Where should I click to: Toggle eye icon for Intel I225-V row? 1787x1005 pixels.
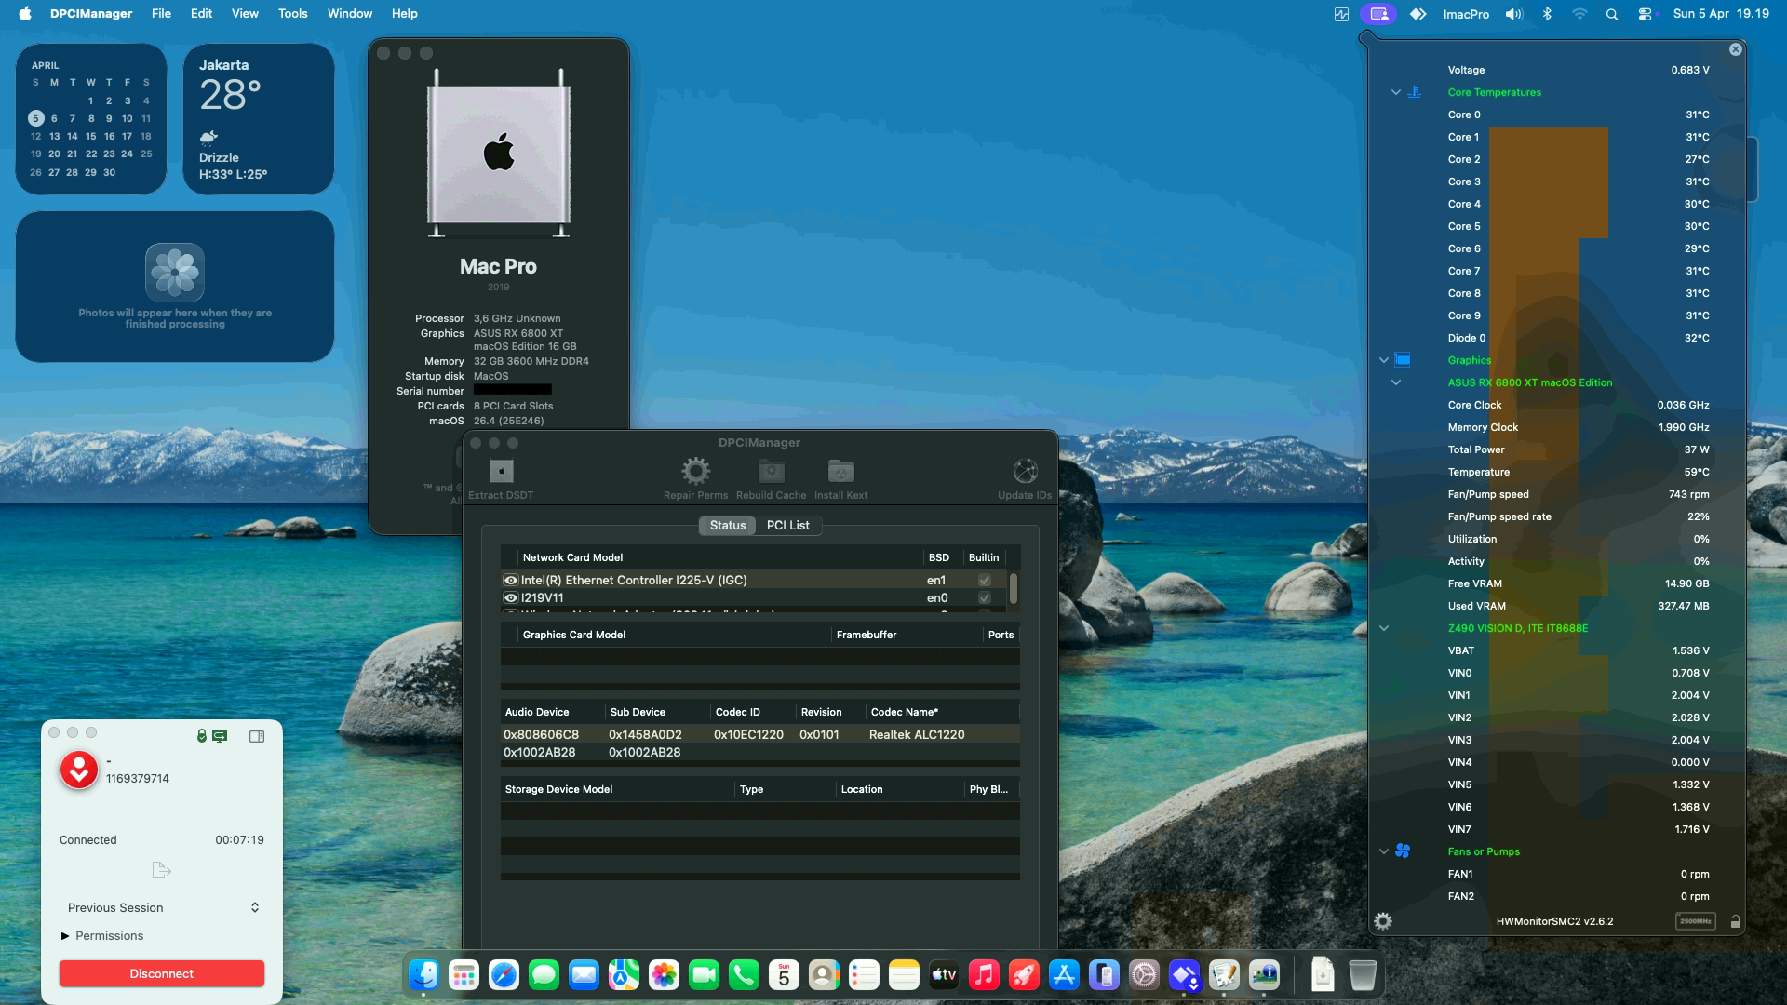[511, 580]
